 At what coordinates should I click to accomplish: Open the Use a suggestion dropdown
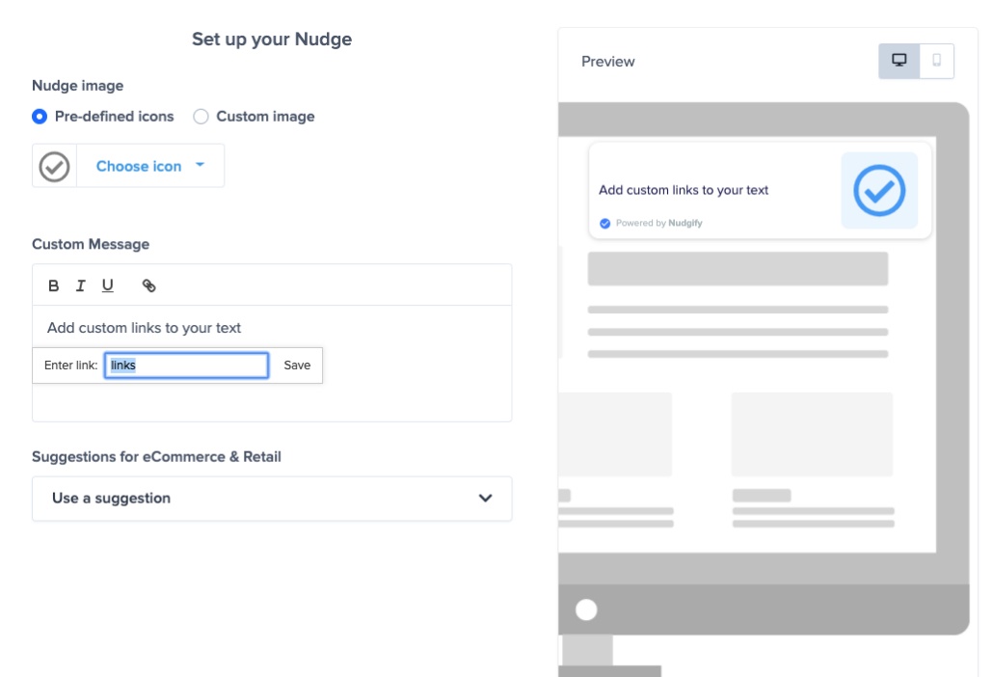point(272,499)
